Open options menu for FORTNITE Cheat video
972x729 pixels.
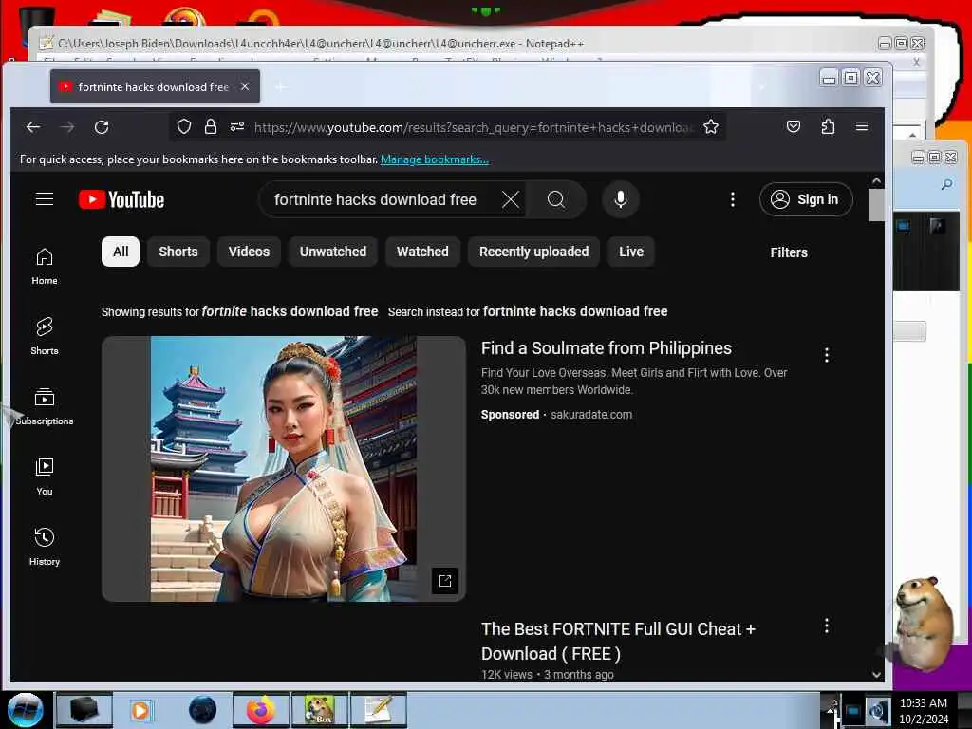827,626
